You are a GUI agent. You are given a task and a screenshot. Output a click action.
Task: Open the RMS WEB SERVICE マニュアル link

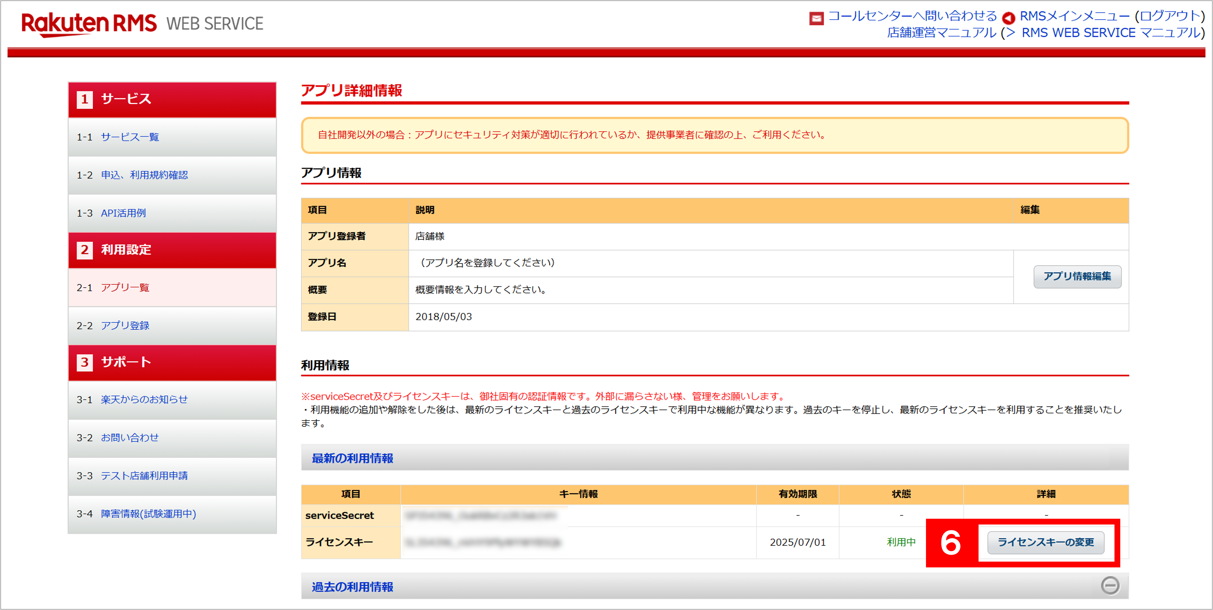tap(1111, 33)
